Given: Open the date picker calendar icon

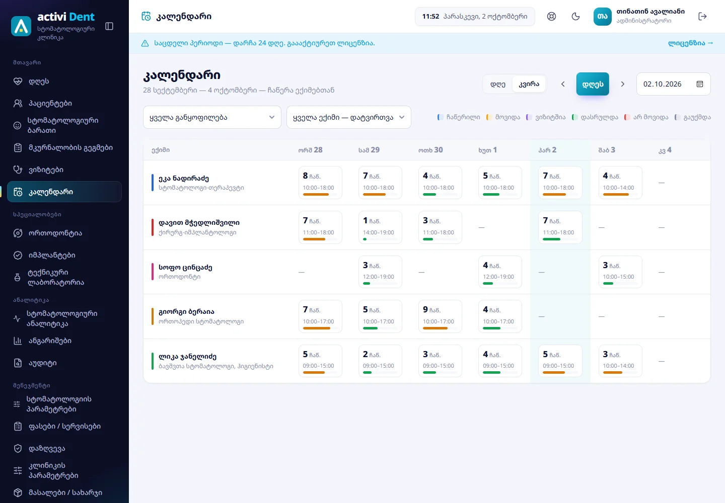Looking at the screenshot, I should (700, 84).
